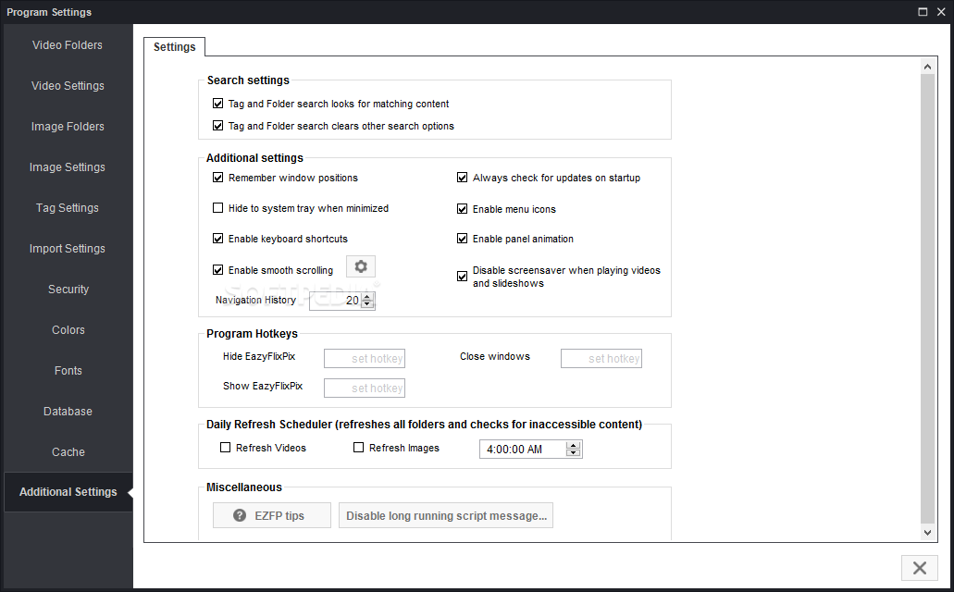Click Disable long running script message button
The height and width of the screenshot is (592, 954).
(x=446, y=515)
